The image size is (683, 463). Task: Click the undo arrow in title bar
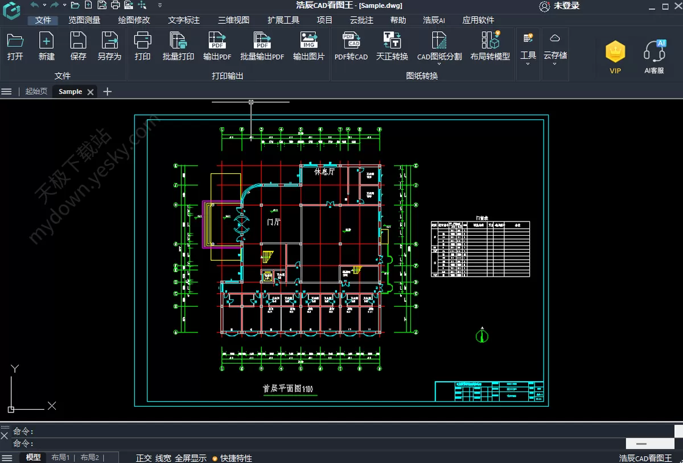click(x=35, y=5)
